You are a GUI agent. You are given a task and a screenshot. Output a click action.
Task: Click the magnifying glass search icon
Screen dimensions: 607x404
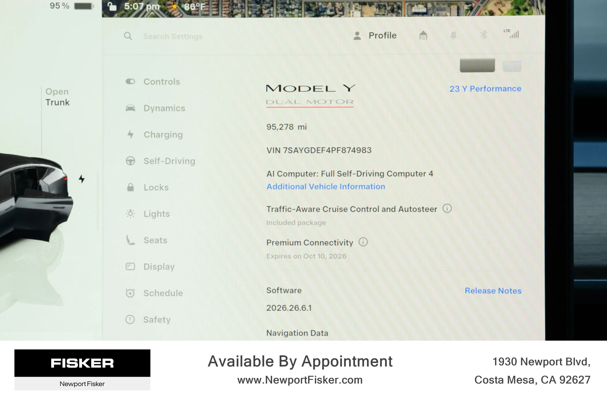tap(128, 36)
